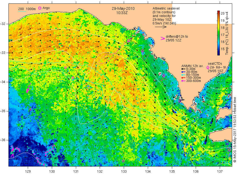Click the '29/05 12Z' text under drifters
238x175 pixels.
tap(173, 40)
